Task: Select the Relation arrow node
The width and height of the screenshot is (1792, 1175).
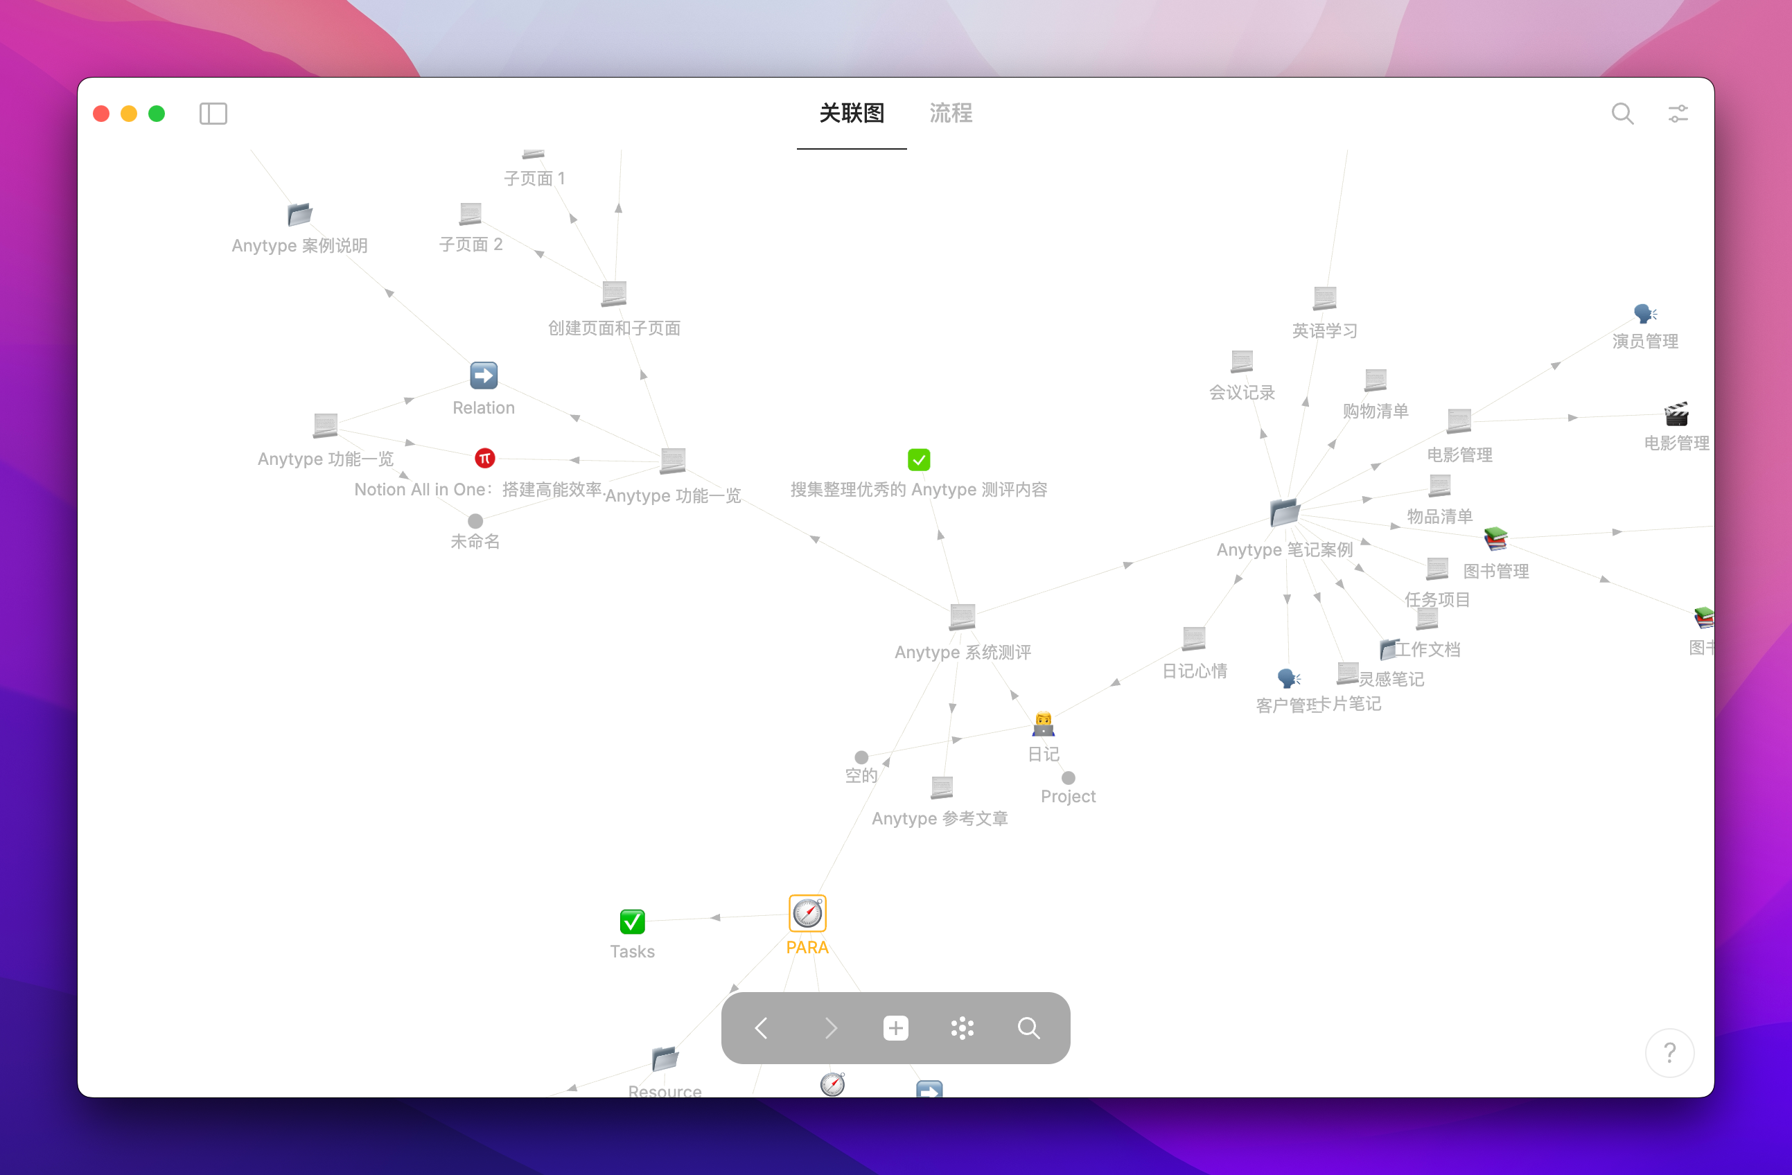Action: tap(484, 375)
